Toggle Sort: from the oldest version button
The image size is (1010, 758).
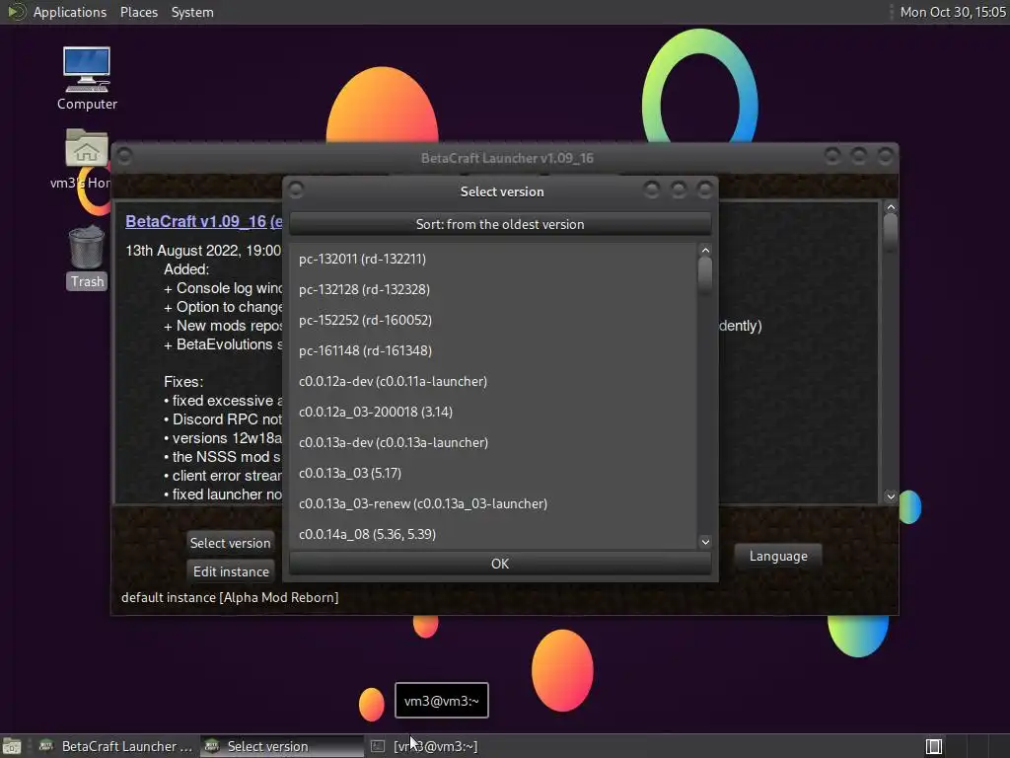500,224
